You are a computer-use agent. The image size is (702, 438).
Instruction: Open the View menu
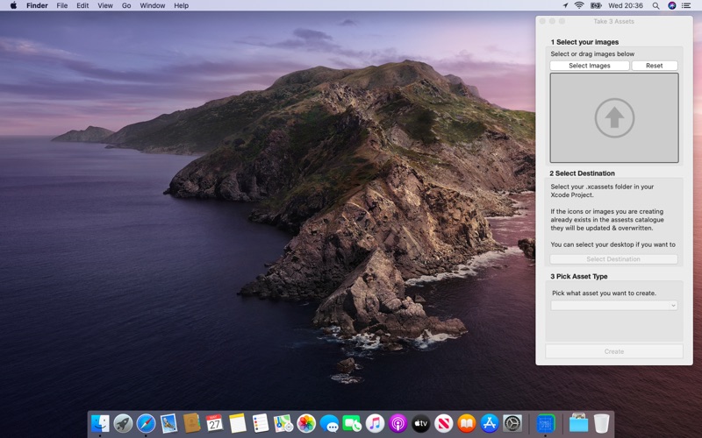tap(105, 5)
